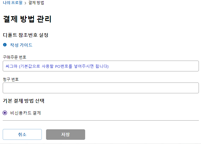The image size is (201, 144).
Task: Click the info icon beside 작성 가이드
Action: pos(5,45)
